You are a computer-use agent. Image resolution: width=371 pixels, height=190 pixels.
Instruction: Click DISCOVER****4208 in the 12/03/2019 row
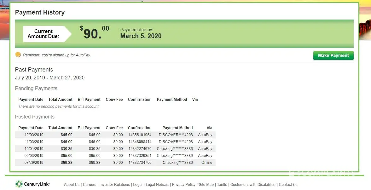tap(176, 135)
